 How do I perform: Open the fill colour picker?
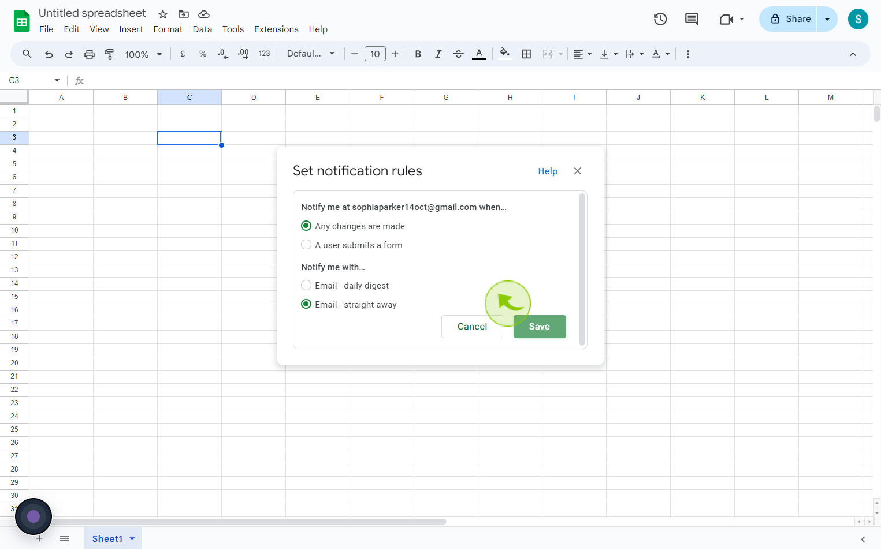click(505, 54)
